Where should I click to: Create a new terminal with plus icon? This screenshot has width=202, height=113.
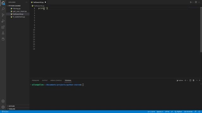click(185, 80)
